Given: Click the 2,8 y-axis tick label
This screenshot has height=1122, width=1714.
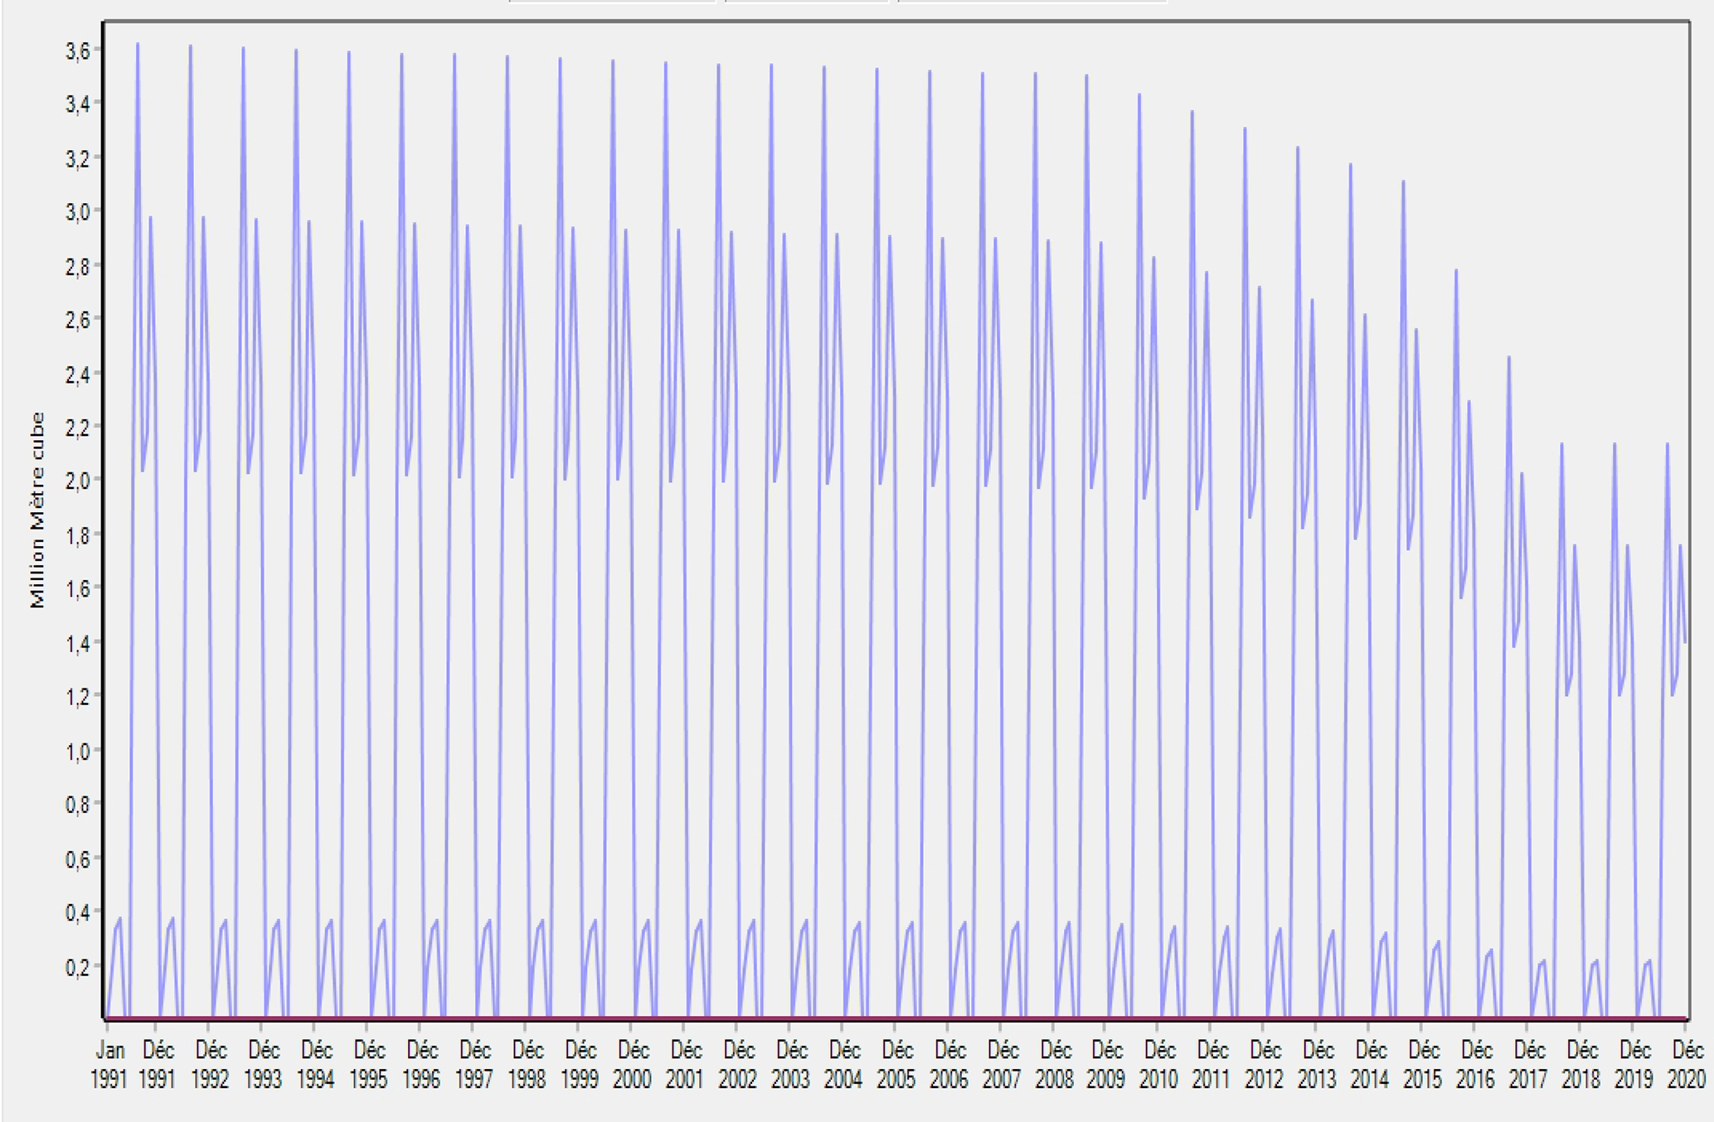Looking at the screenshot, I should pos(77,267).
